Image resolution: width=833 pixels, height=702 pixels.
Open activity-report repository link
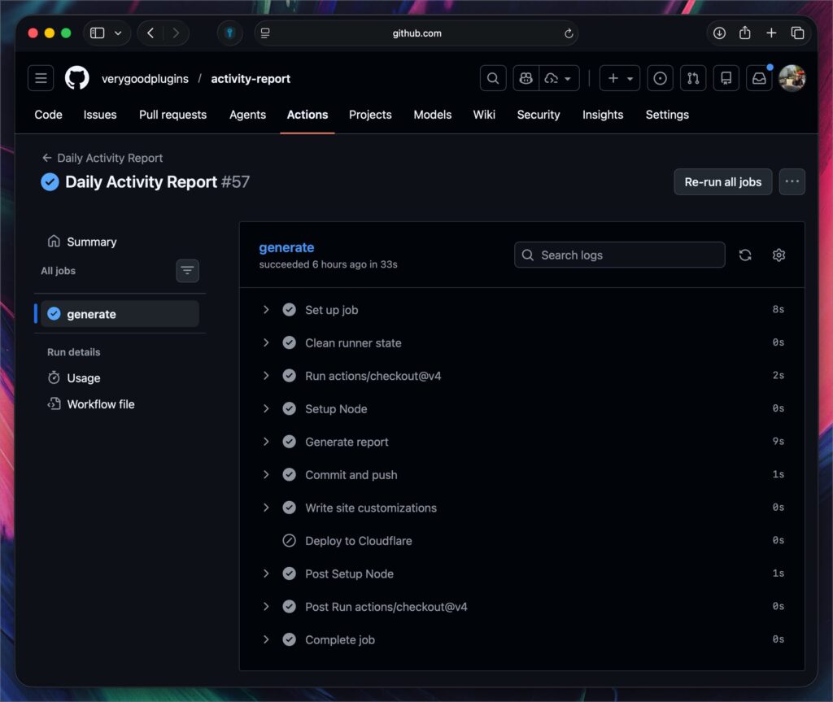(x=251, y=79)
